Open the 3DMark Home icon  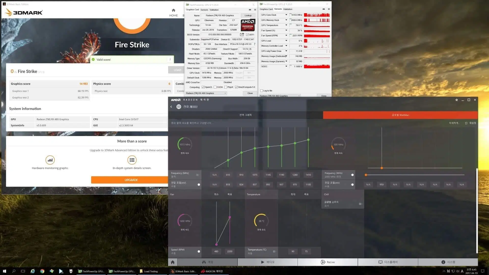[x=173, y=10]
